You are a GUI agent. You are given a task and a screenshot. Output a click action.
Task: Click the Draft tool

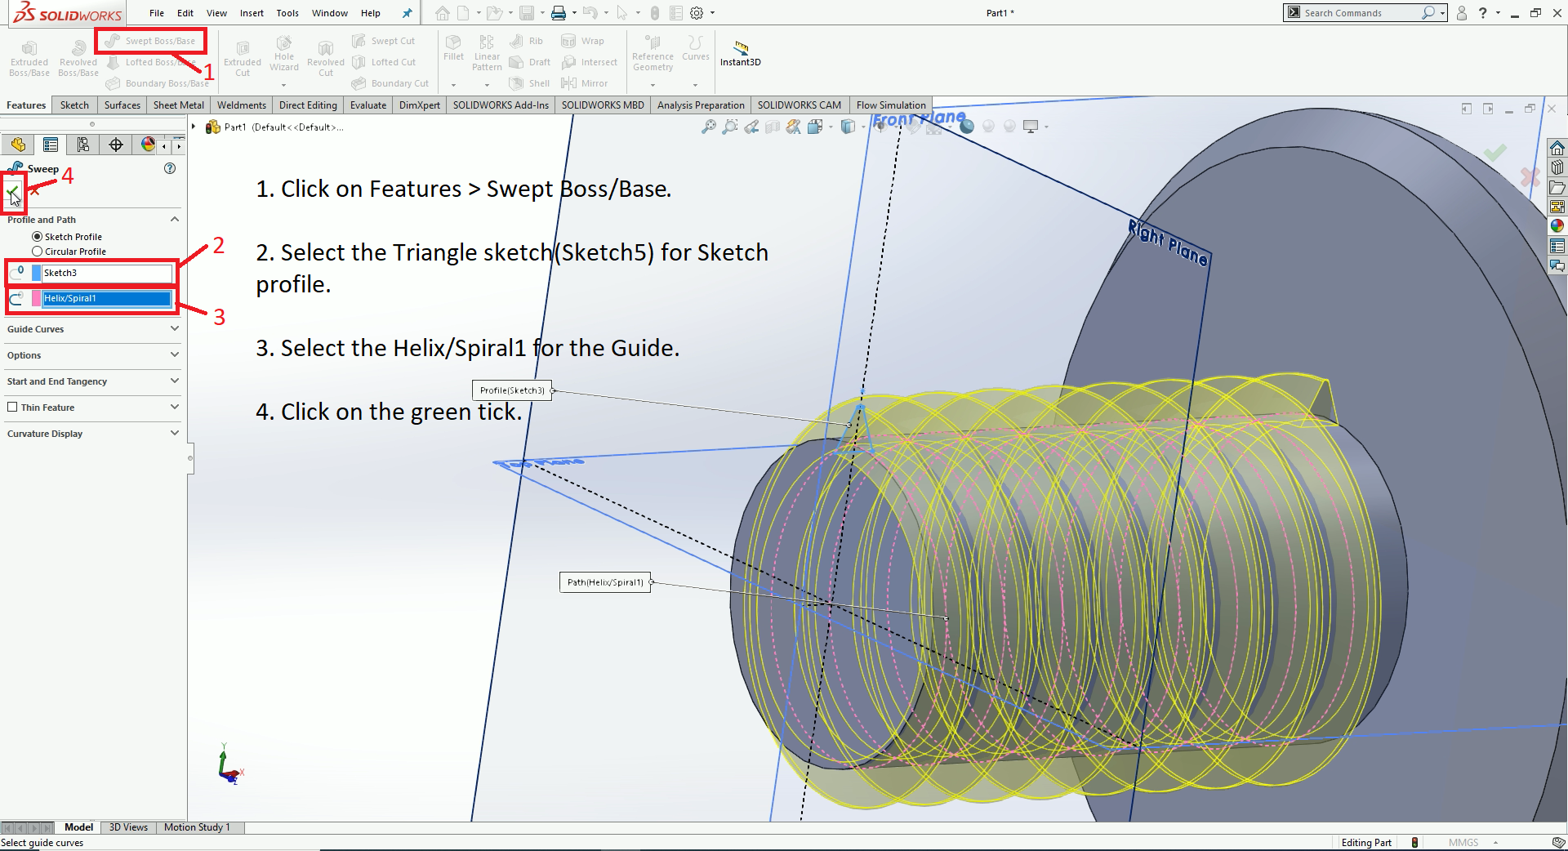point(530,62)
